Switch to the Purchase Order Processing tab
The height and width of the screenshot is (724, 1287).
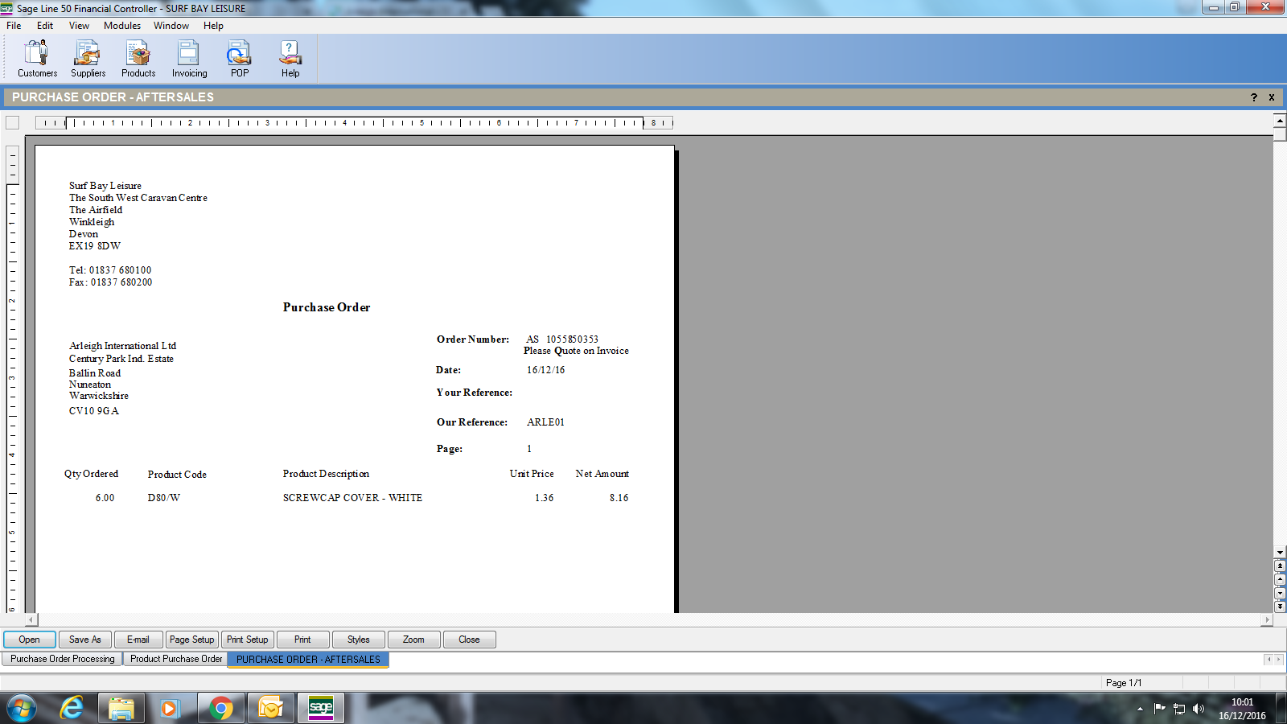63,659
